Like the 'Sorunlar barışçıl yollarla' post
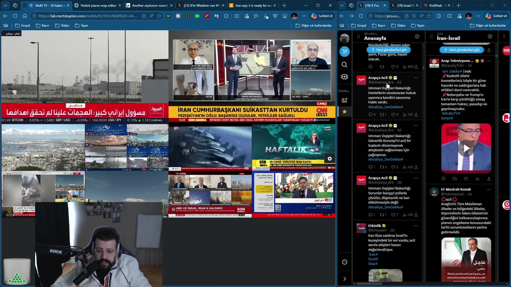The height and width of the screenshot is (287, 511). (393, 215)
